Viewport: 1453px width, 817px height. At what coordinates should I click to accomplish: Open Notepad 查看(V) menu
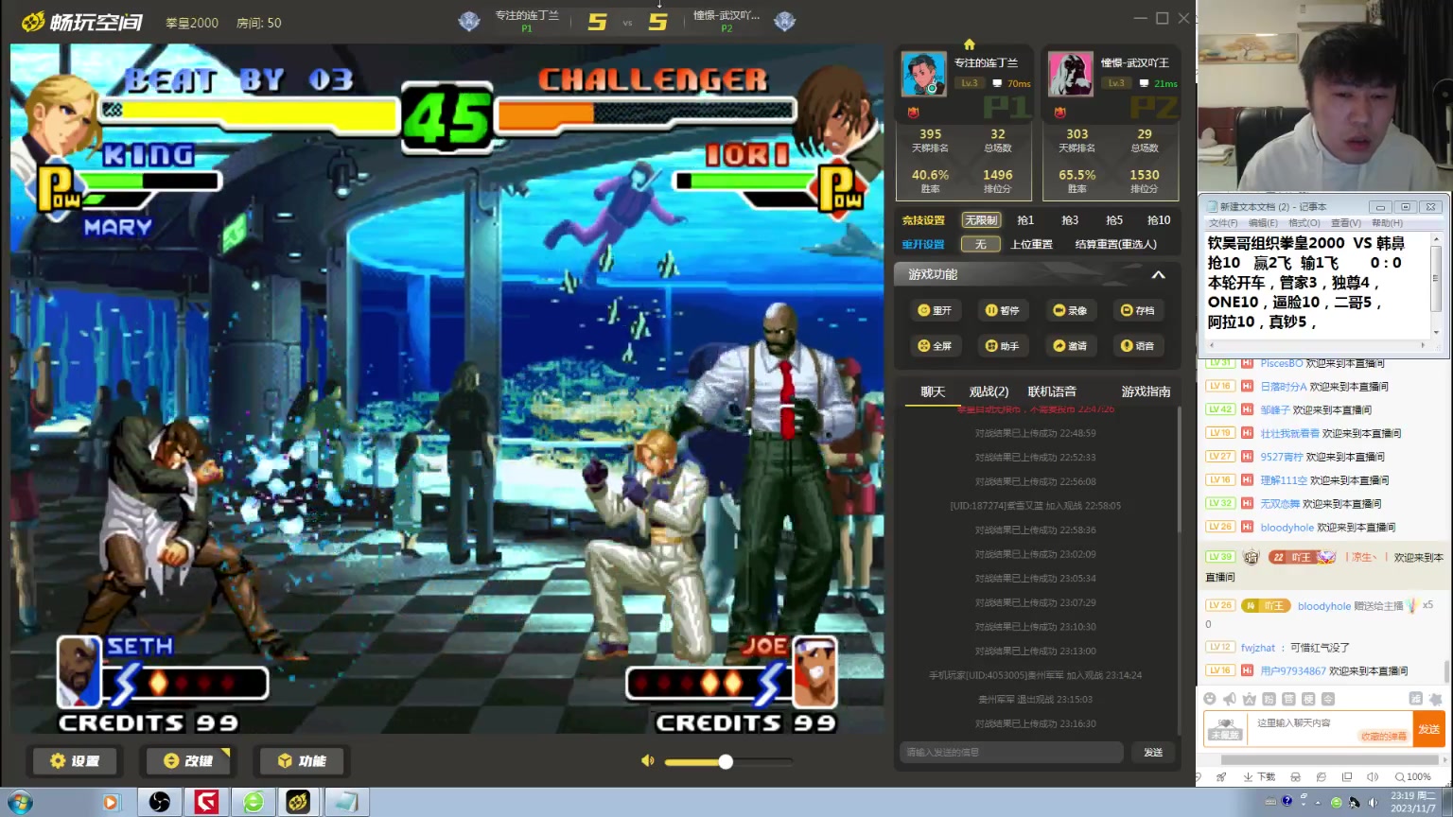[1345, 223]
